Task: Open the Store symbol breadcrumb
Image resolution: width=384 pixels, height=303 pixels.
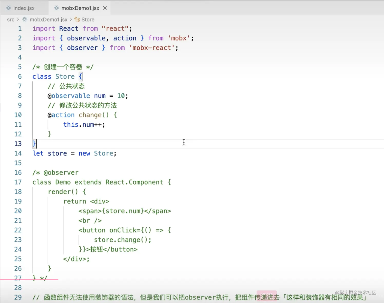Action: tap(88, 19)
